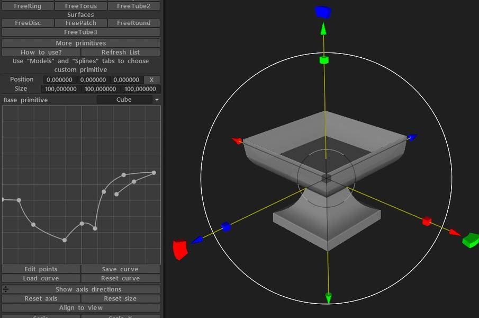Click the lowest point on the profile curve
479x318 pixels.
pyautogui.click(x=65, y=240)
